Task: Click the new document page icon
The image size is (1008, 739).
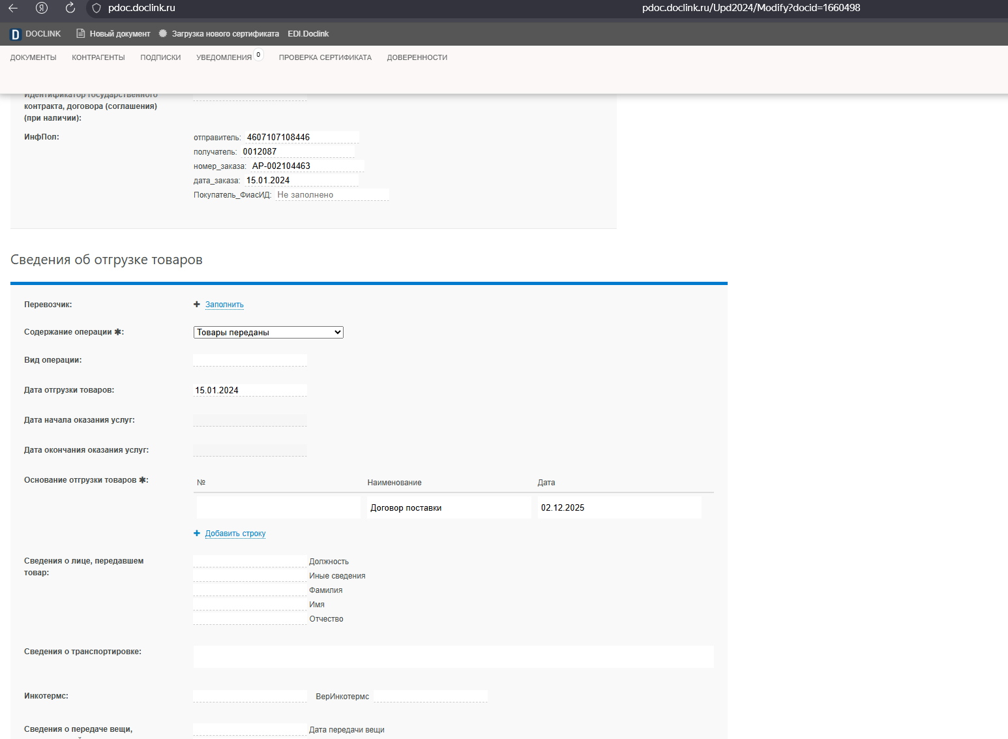Action: [x=81, y=33]
